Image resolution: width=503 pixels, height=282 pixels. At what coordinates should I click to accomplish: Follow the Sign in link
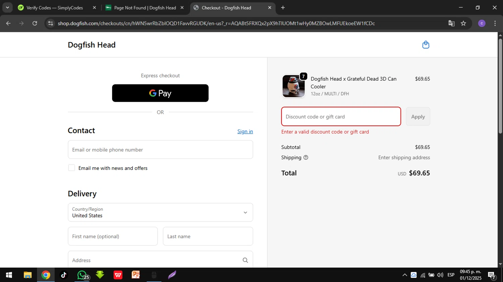pos(245,131)
